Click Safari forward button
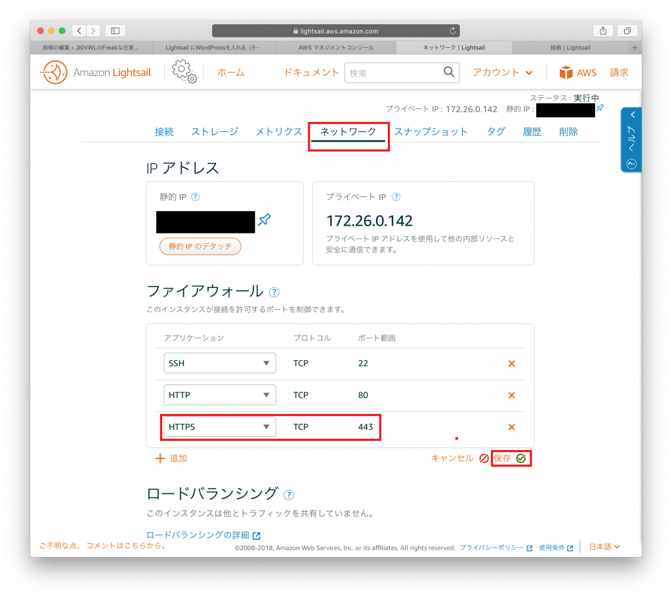This screenshot has height=597, width=672. pyautogui.click(x=93, y=30)
